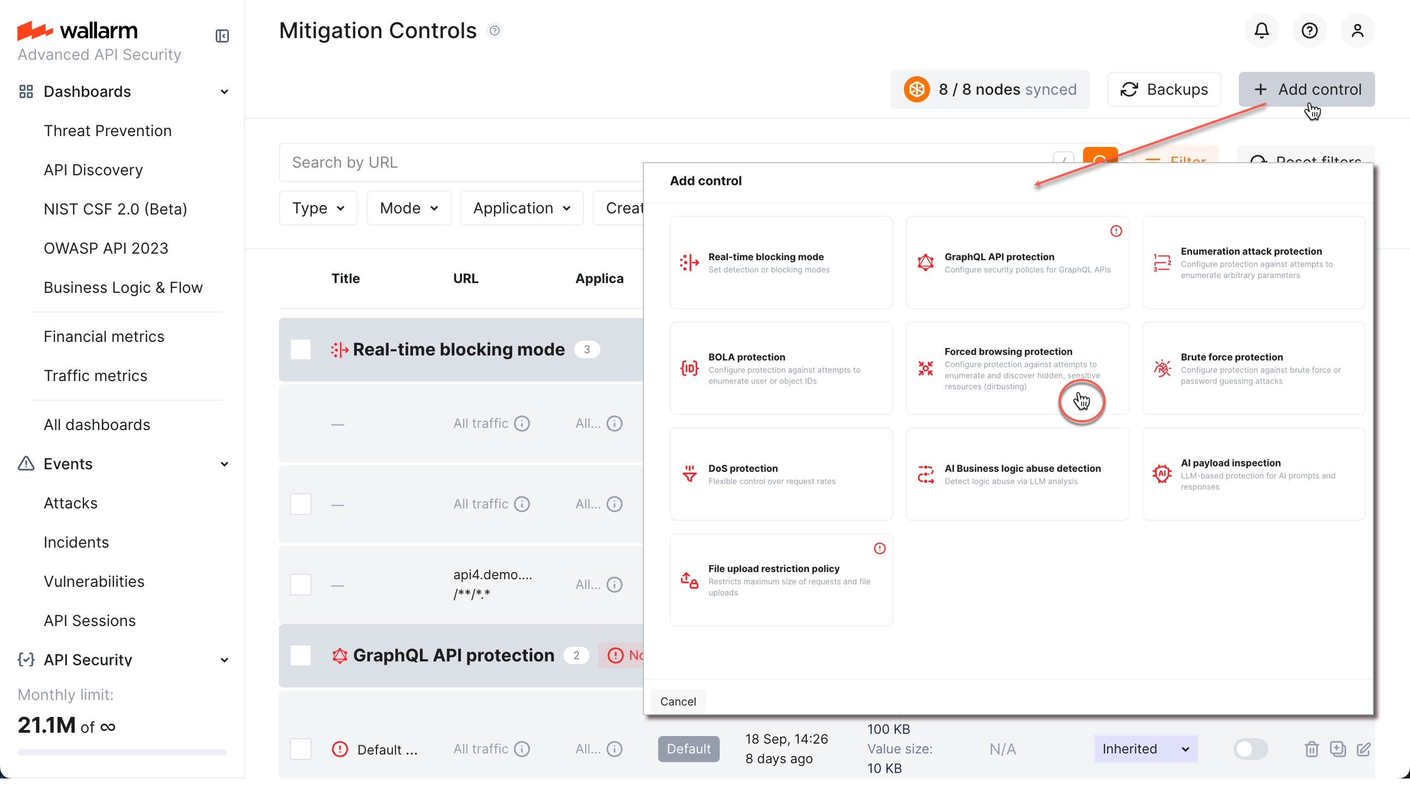Viewport: 1410px width, 785px height.
Task: Collapse the sidebar with the panel icon
Action: pyautogui.click(x=222, y=36)
